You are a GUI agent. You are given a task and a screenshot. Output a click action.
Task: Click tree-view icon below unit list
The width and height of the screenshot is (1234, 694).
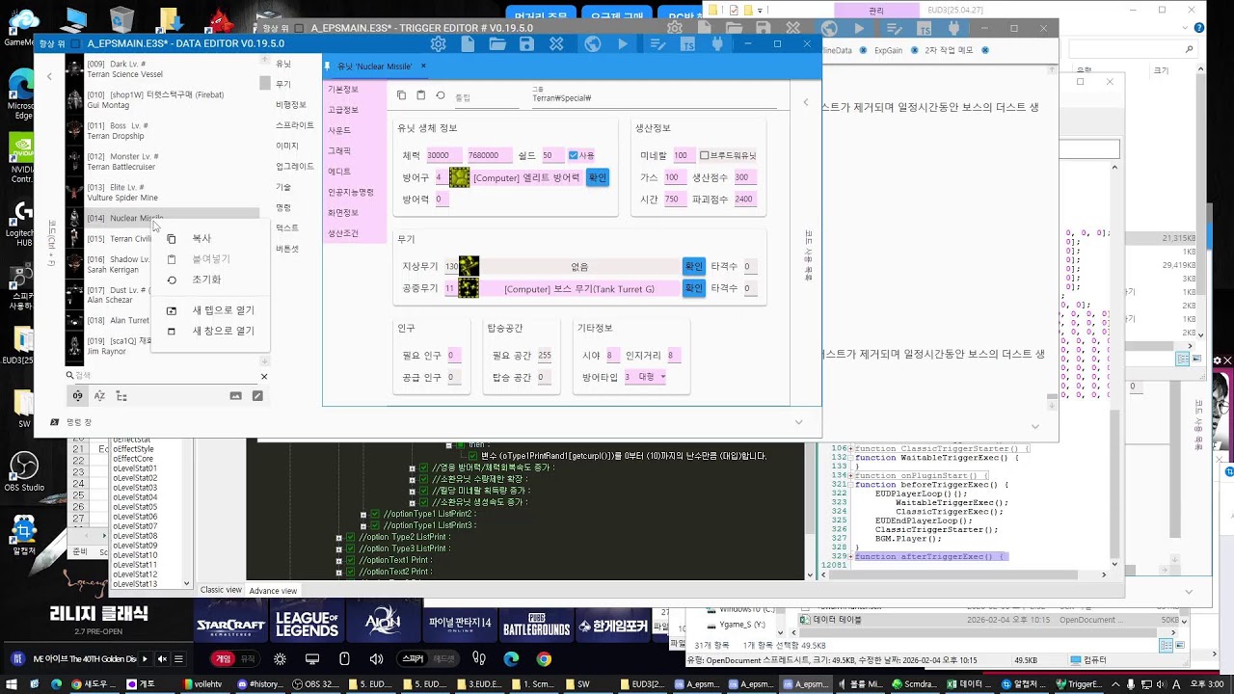[121, 396]
